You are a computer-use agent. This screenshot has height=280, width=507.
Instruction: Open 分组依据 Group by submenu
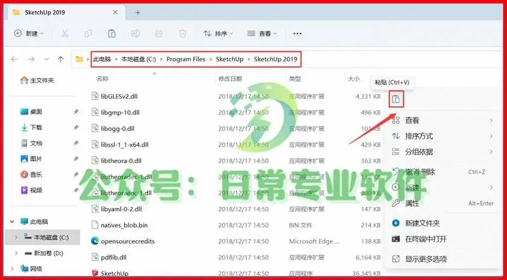coord(442,151)
